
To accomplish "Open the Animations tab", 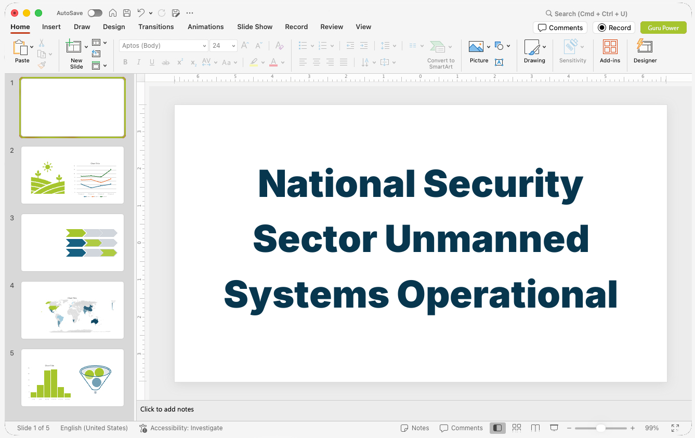I will click(206, 27).
